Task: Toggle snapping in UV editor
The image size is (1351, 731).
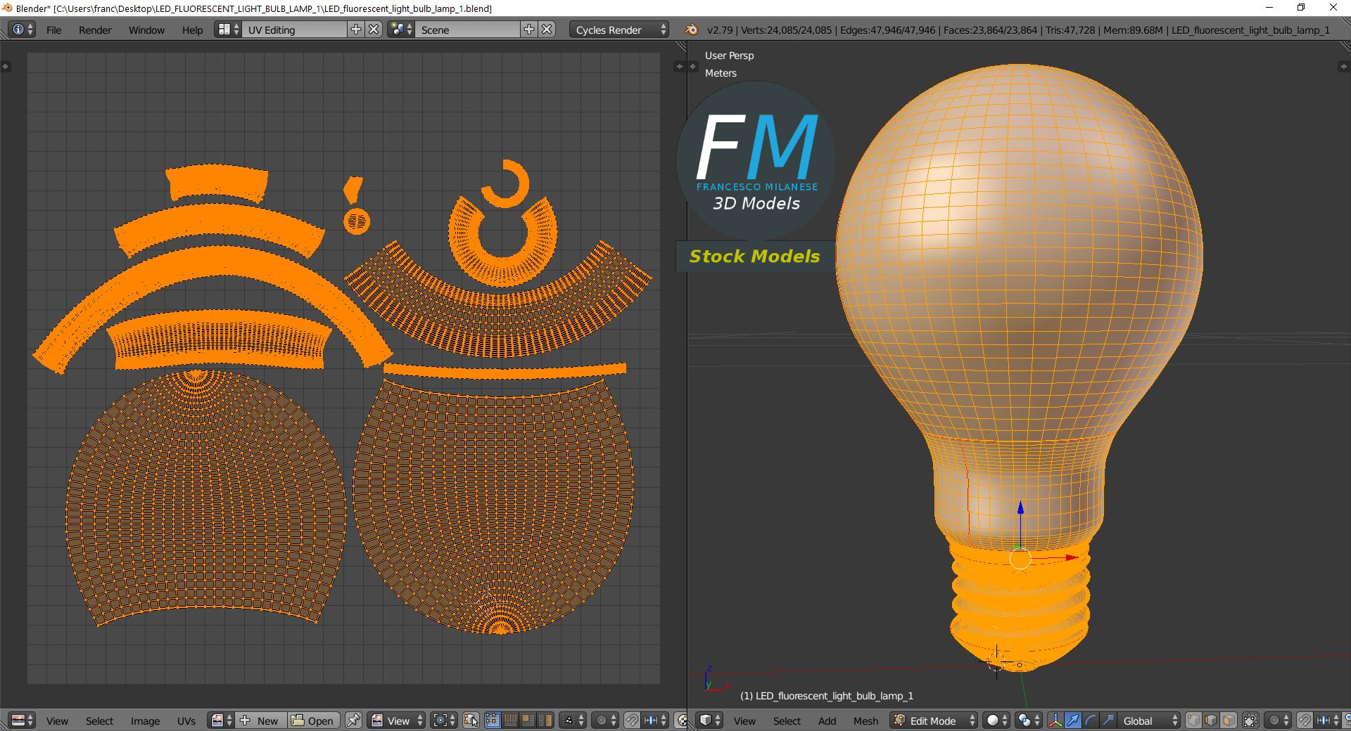Action: [x=632, y=720]
